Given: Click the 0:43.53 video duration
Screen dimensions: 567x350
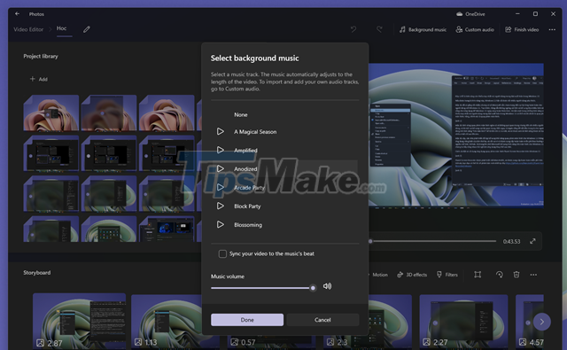Looking at the screenshot, I should click(x=511, y=242).
